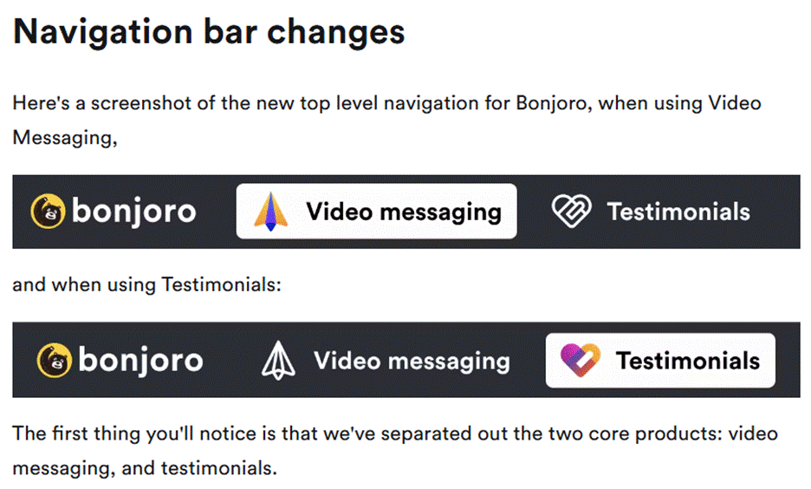
Task: Click the bear logo in the upper navigation bar
Action: (48, 212)
